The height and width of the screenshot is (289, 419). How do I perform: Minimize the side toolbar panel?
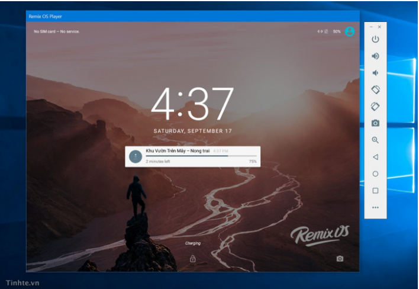371,27
